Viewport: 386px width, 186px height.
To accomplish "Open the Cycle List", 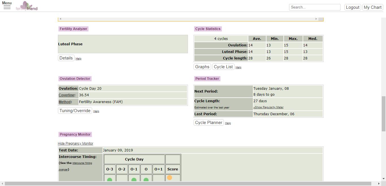I will click(223, 67).
